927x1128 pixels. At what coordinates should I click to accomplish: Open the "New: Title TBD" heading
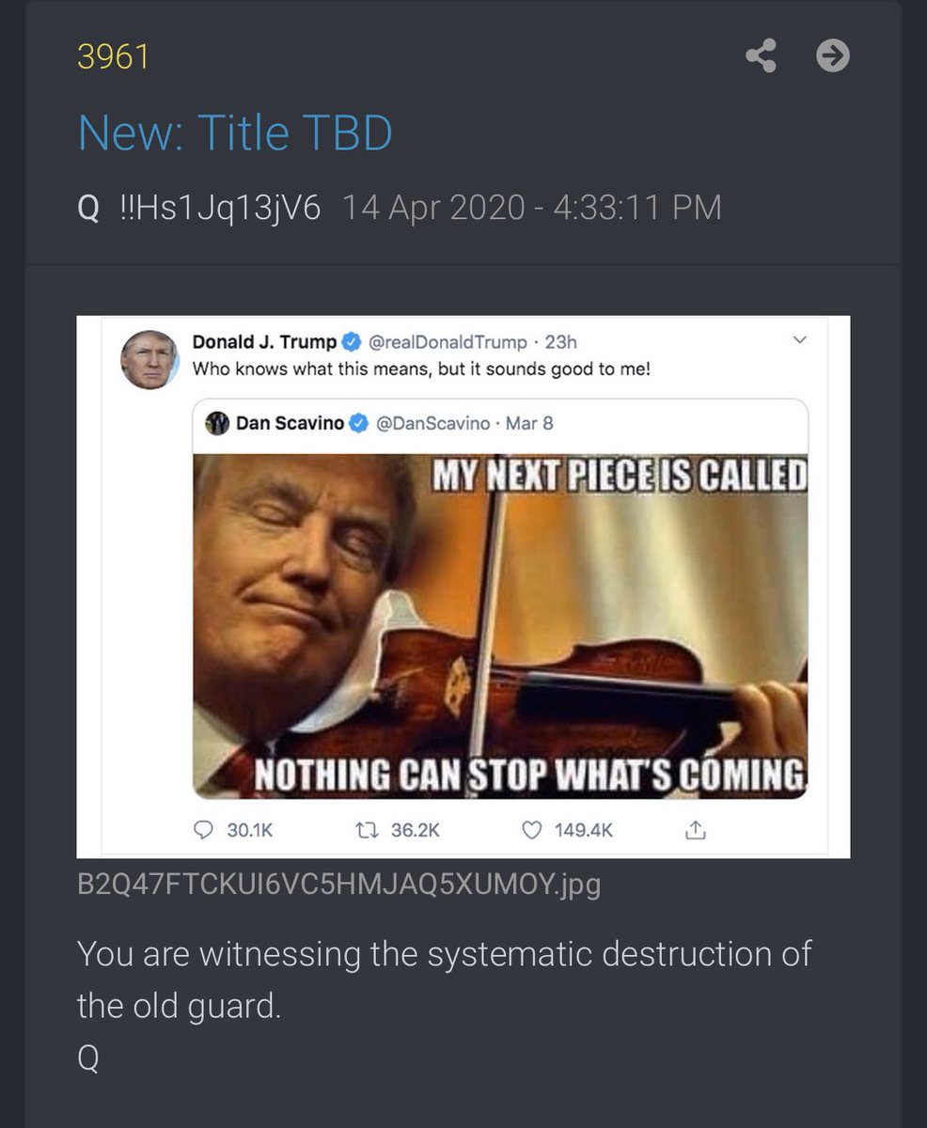(x=235, y=133)
